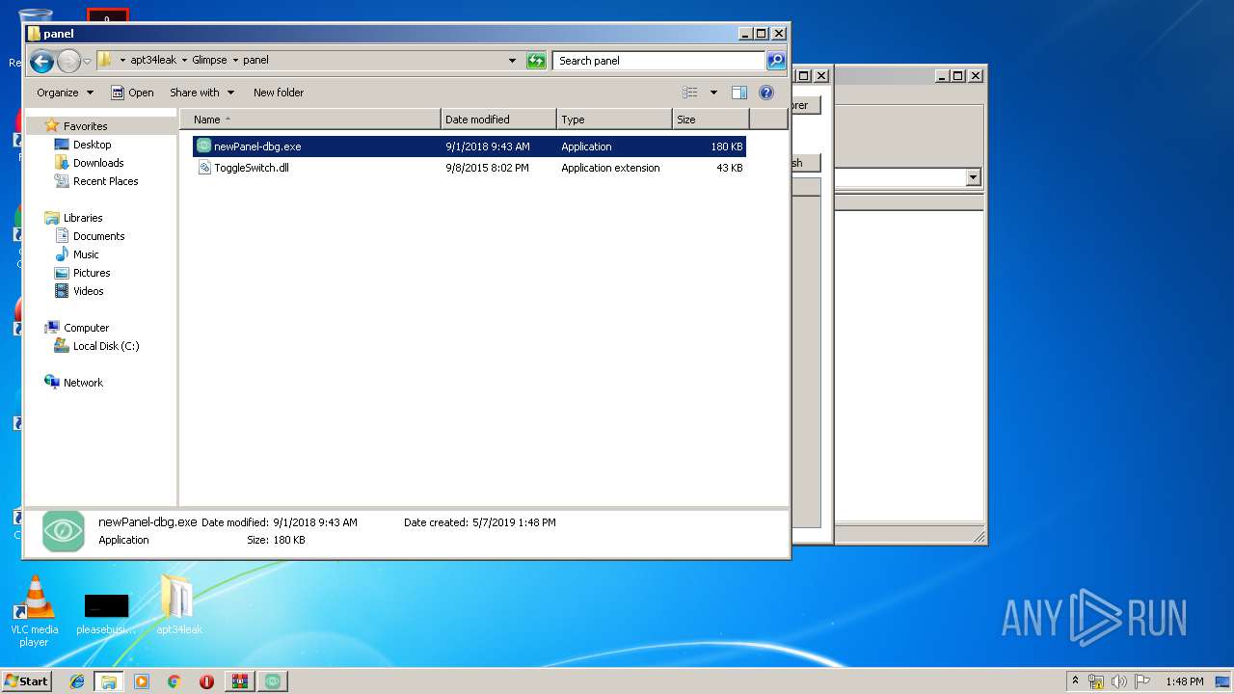The height and width of the screenshot is (694, 1234).
Task: Click the 9/8/2015 8:02 PM date cell
Action: tap(487, 168)
